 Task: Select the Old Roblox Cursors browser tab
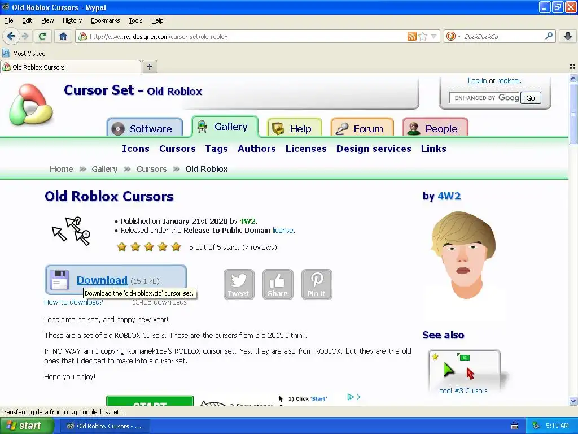pyautogui.click(x=71, y=67)
